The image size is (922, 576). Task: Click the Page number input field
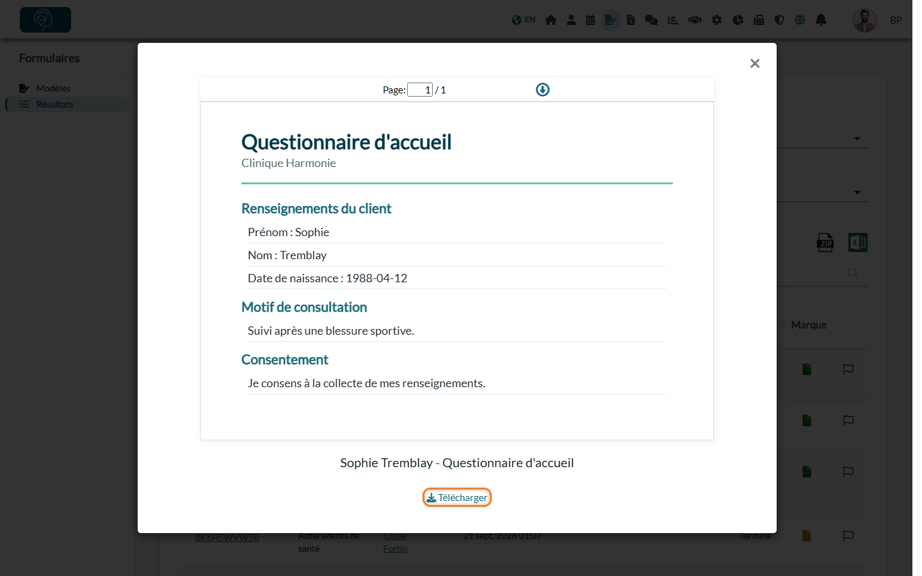[x=420, y=90]
